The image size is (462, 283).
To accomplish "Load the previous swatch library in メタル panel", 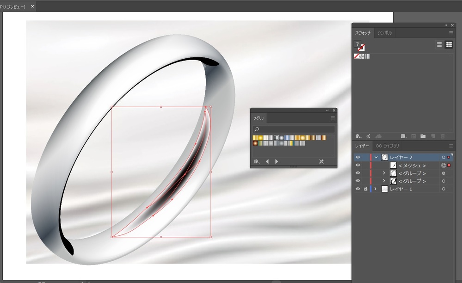I will (x=267, y=161).
